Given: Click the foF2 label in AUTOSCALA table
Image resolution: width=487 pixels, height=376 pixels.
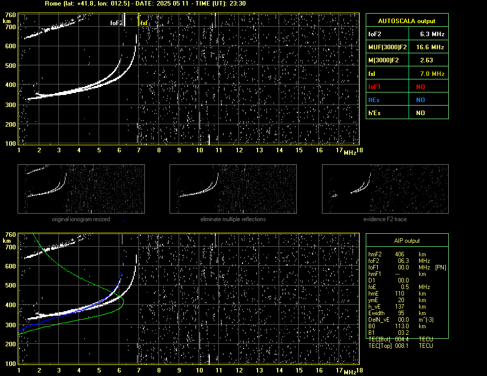Looking at the screenshot, I should pos(375,34).
